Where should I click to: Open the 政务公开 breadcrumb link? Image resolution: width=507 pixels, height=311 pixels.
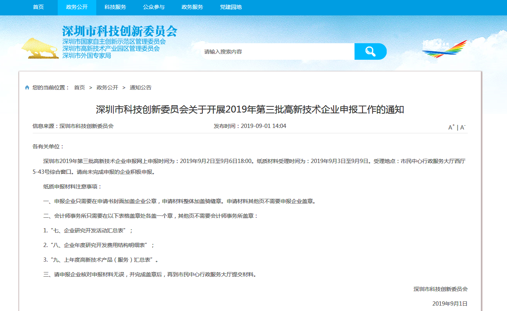[107, 87]
